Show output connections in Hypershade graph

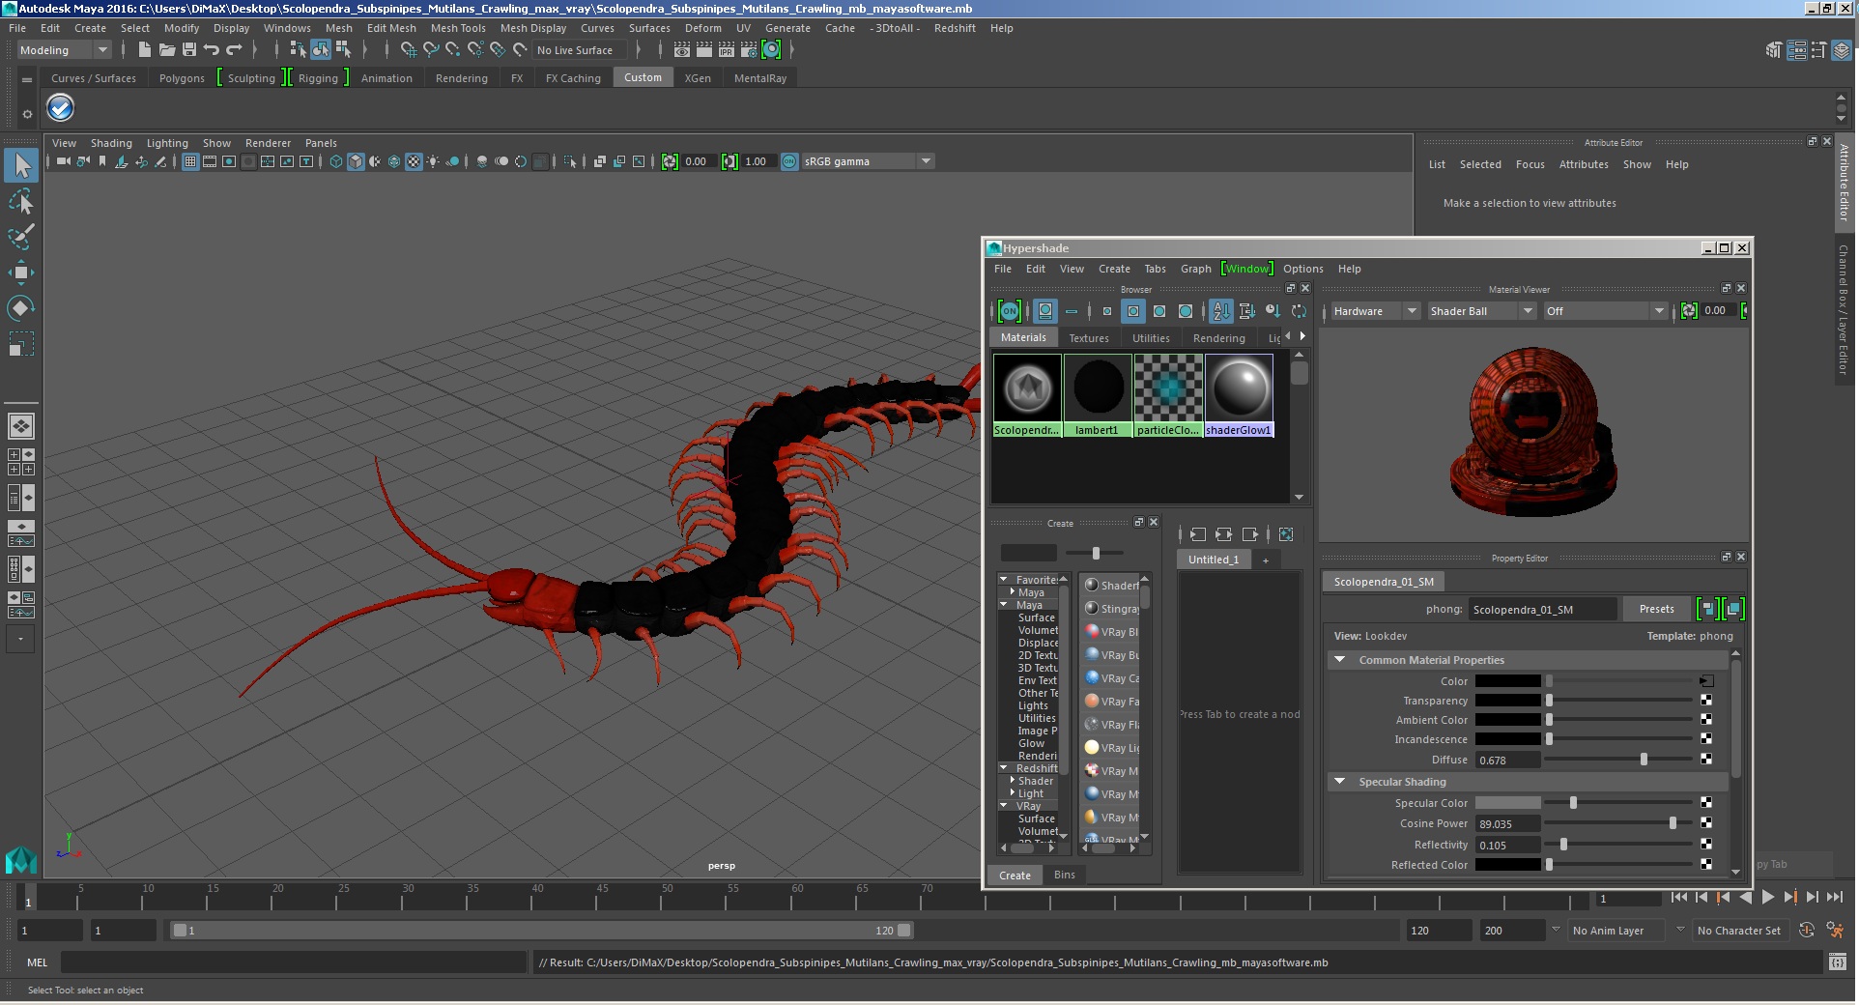(x=1250, y=534)
